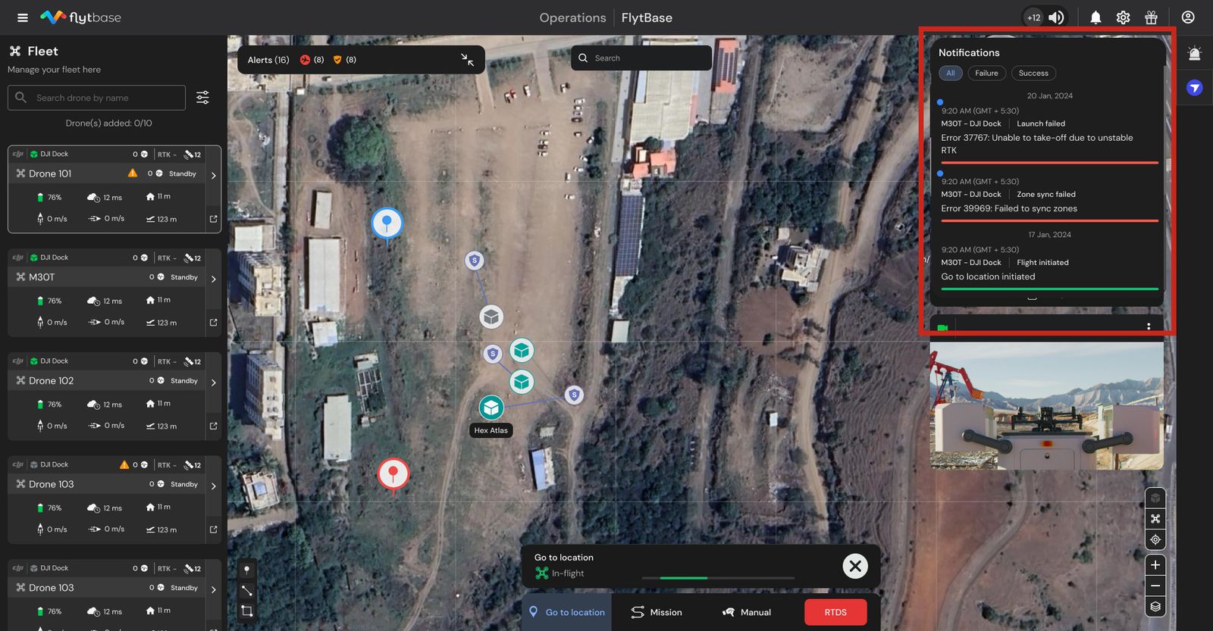1213x631 pixels.
Task: Open Drone 101 in a new window
Action: (213, 219)
